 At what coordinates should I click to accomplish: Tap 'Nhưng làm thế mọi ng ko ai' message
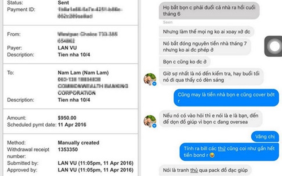(207, 31)
